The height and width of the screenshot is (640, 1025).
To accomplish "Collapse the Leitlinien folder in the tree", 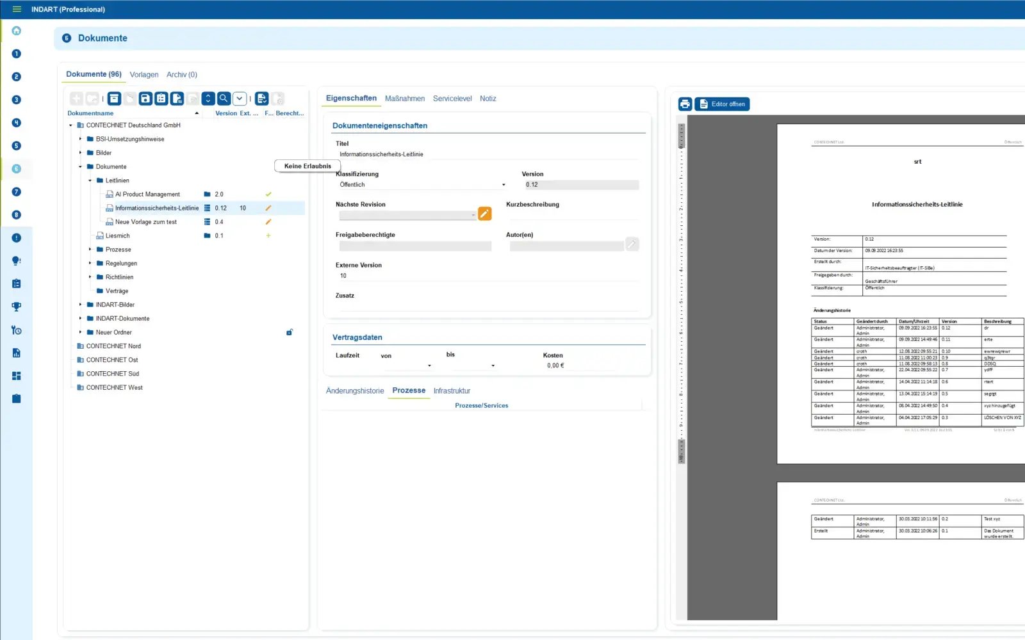I will coord(90,180).
